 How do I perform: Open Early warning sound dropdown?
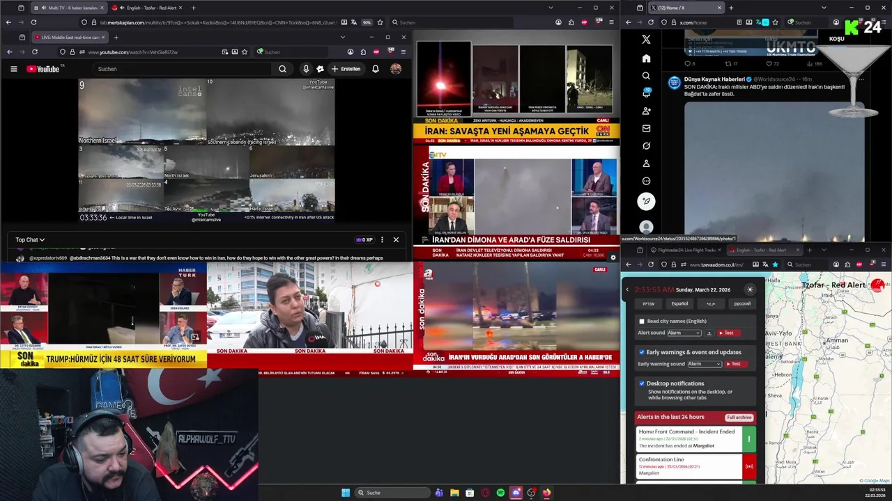(x=705, y=364)
